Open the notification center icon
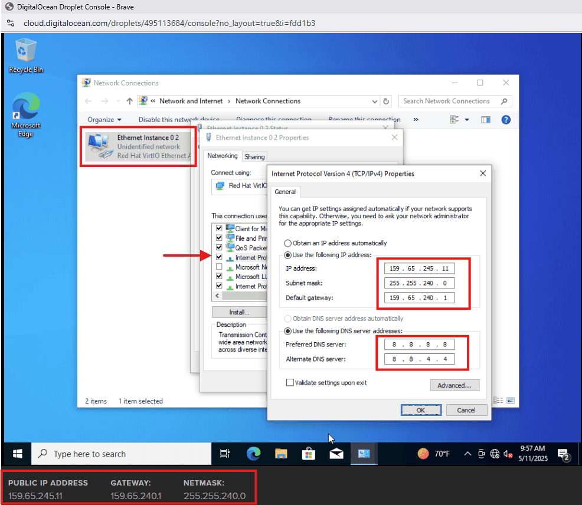 click(564, 454)
